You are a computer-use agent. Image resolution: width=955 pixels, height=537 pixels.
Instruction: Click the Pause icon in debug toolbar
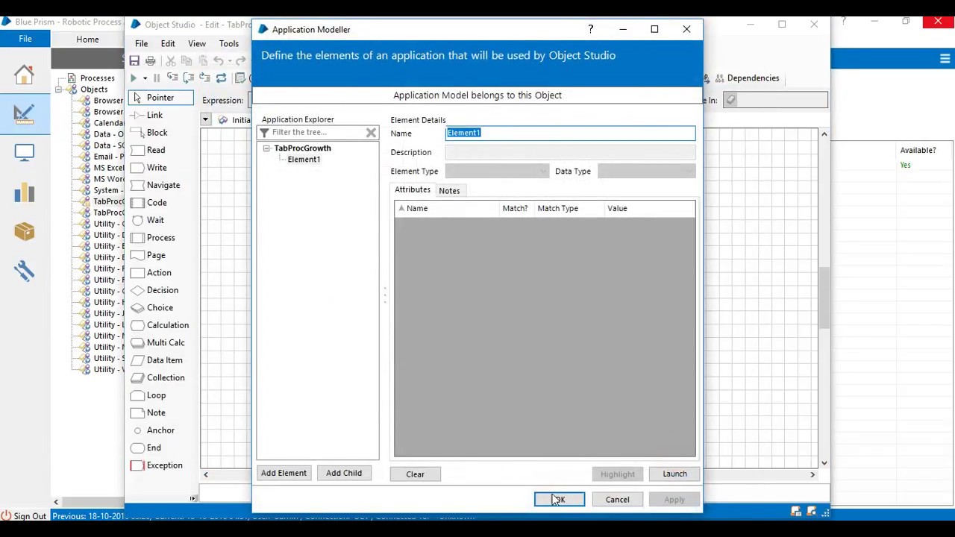157,78
